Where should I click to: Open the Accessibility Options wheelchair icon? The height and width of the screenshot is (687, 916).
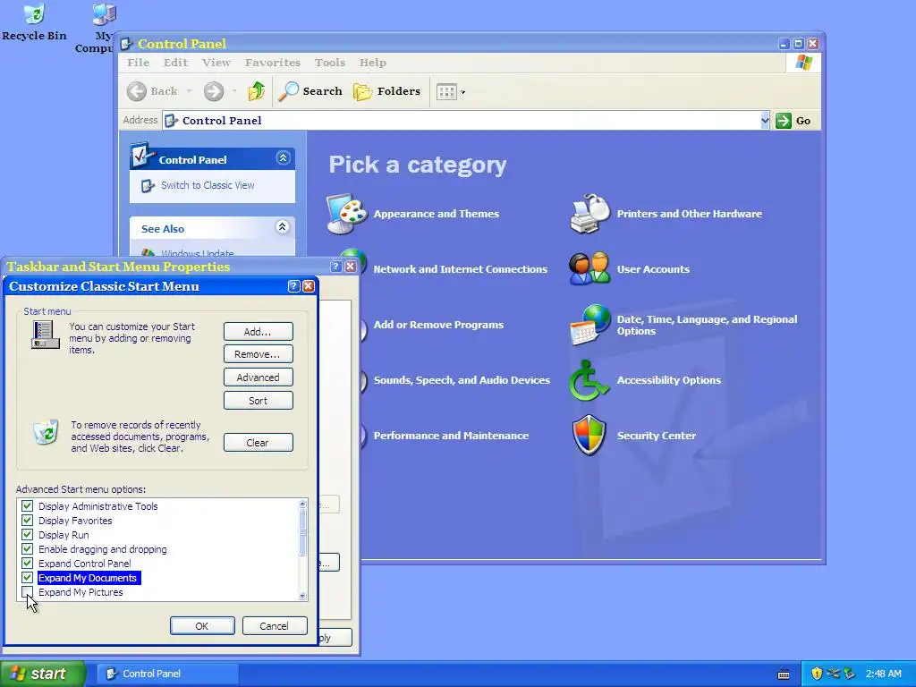(x=589, y=380)
